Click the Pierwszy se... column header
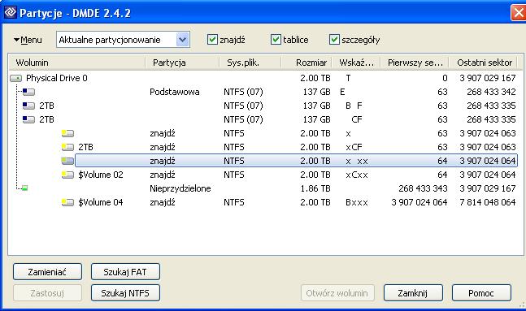 (415, 63)
